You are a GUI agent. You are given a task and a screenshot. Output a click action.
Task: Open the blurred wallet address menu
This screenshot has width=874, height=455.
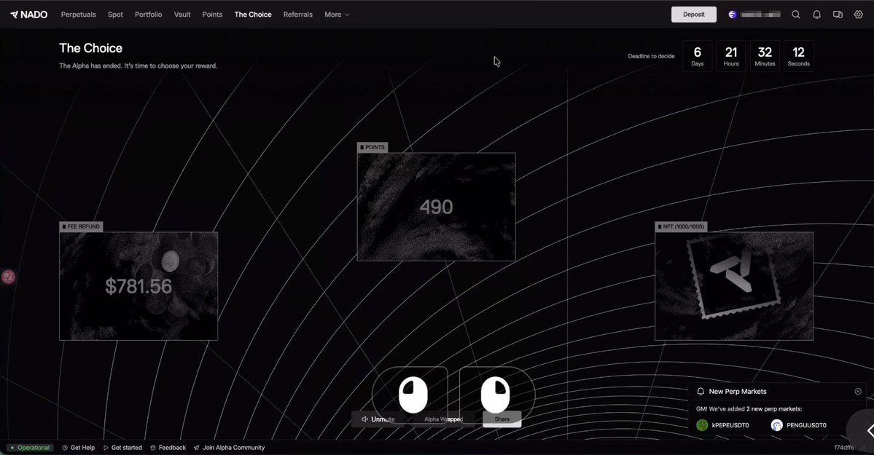point(760,15)
